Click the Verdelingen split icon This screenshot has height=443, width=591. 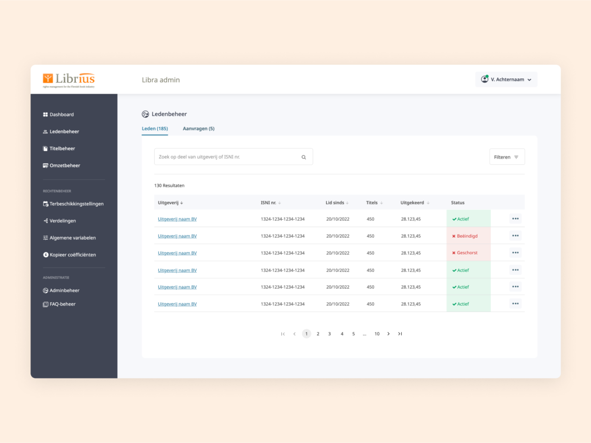(x=45, y=221)
